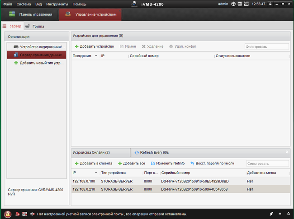Viewport: 294px width, 219px height.
Task: Click the pin icon in status bar
Action: tap(271, 214)
